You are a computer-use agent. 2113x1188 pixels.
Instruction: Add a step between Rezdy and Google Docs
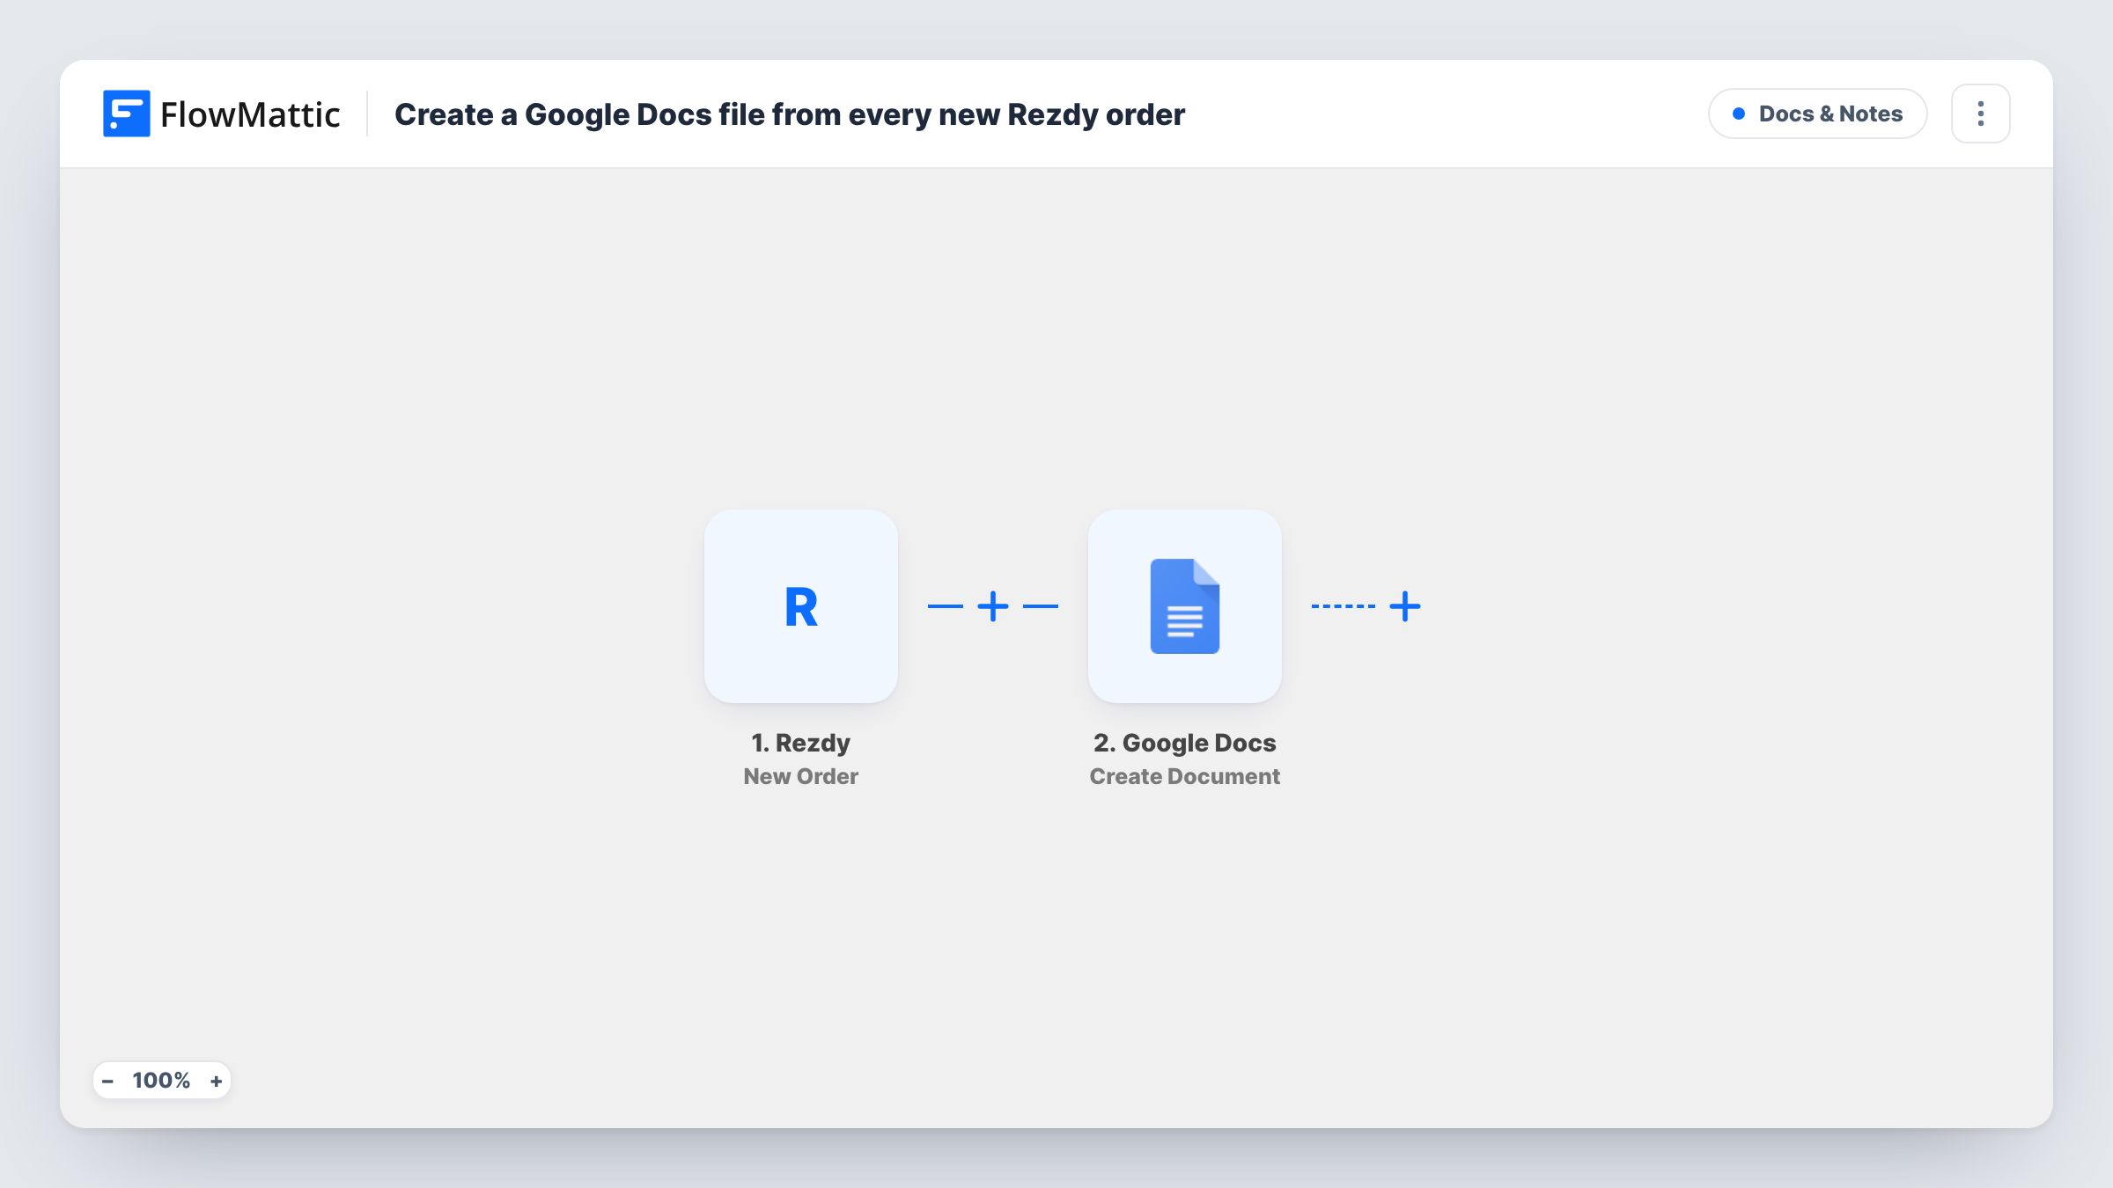993,606
